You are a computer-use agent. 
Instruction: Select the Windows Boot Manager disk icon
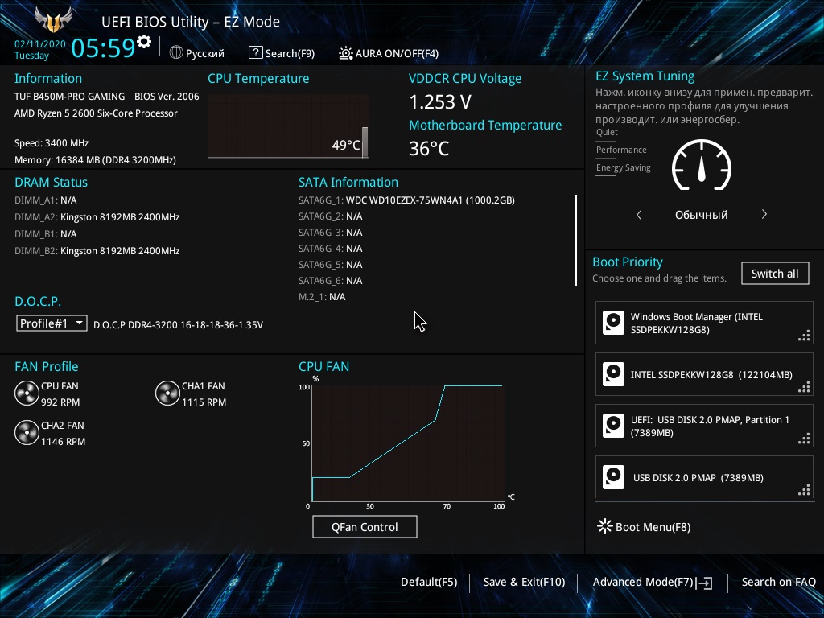click(x=613, y=323)
